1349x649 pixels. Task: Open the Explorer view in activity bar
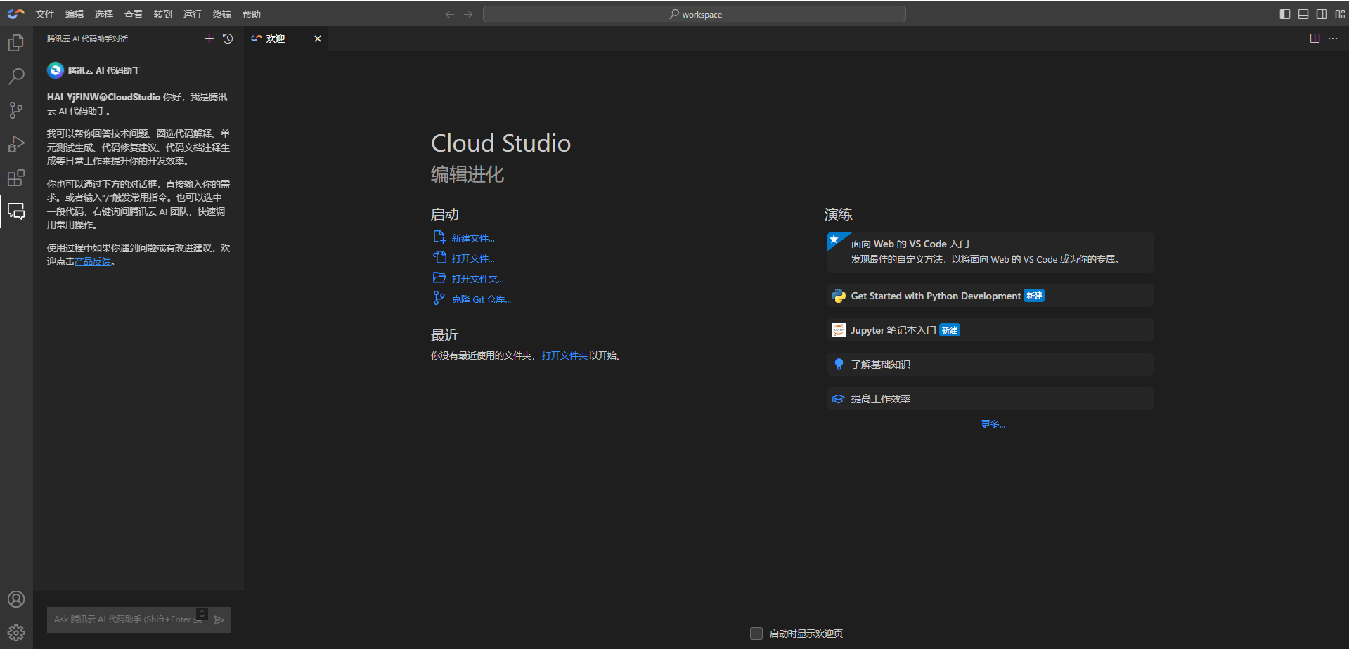(16, 43)
